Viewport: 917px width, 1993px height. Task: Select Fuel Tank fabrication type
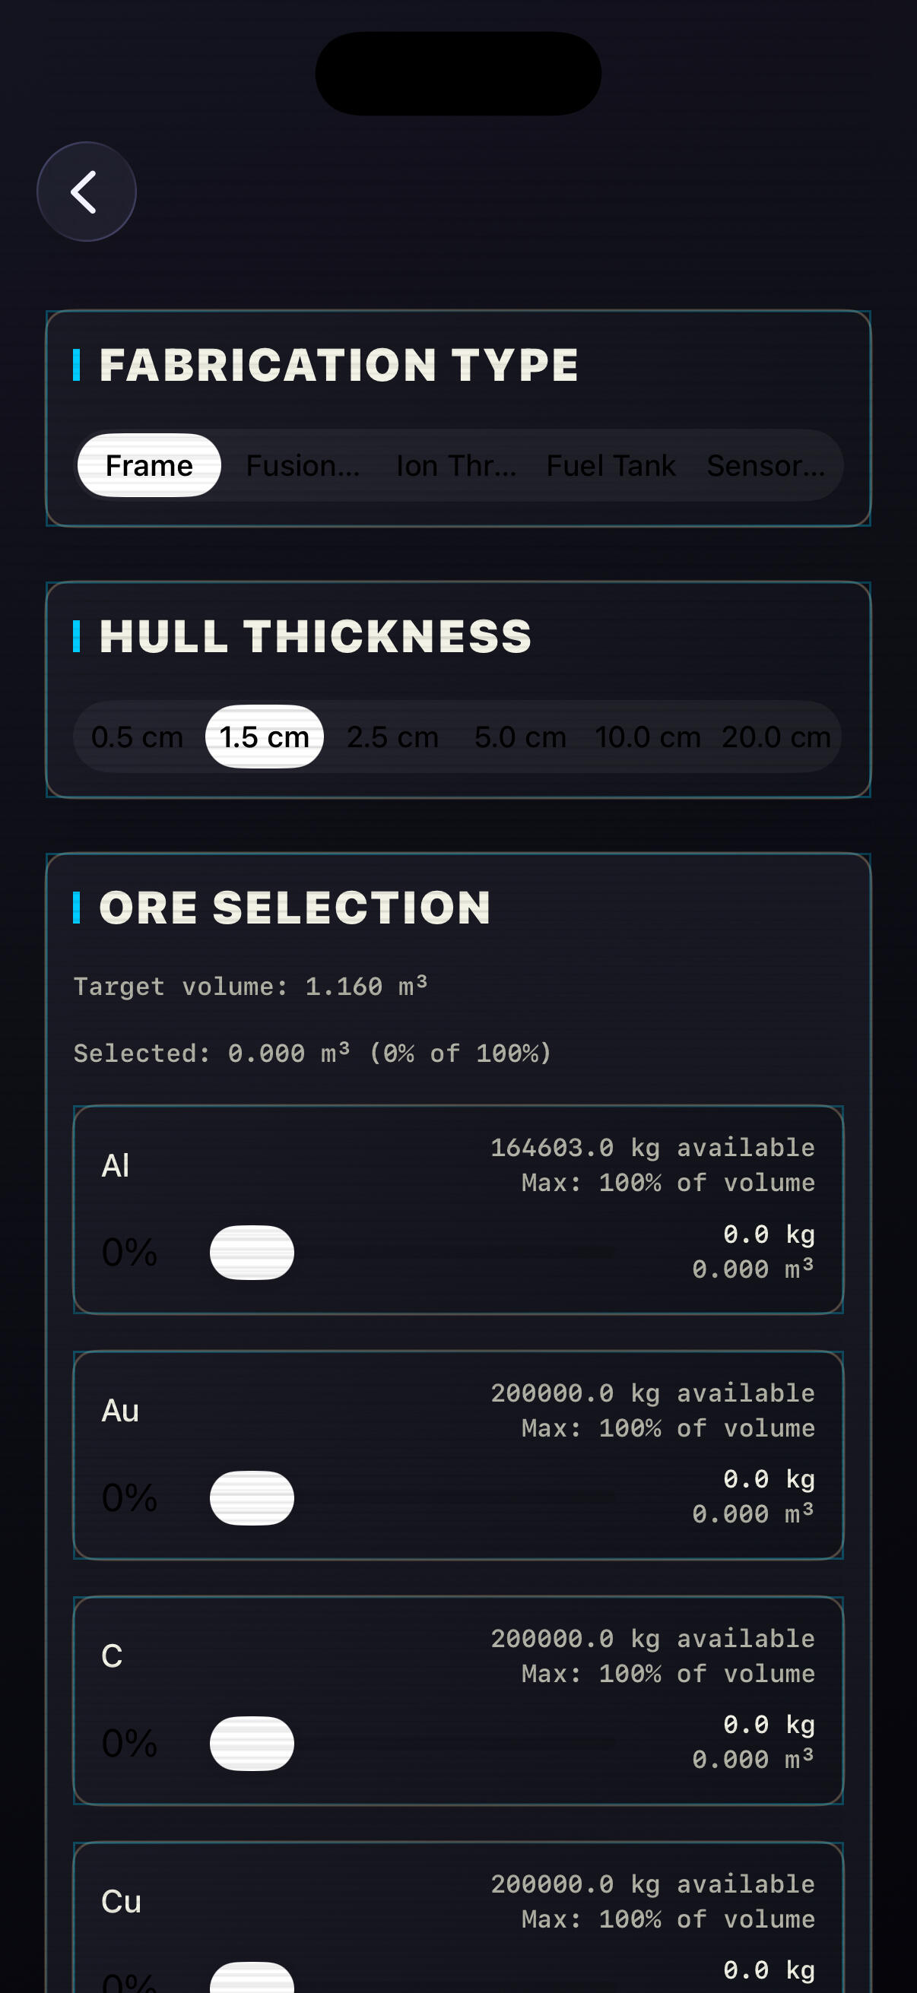(x=611, y=466)
